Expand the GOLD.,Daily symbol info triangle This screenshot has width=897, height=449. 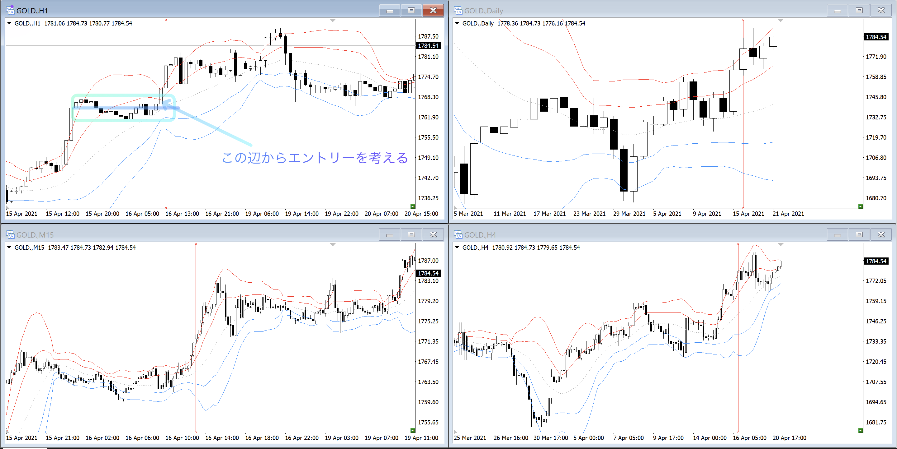click(457, 23)
